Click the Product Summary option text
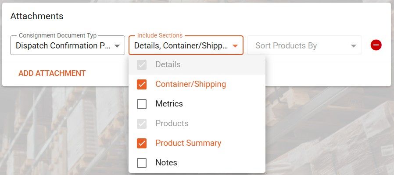Viewport: 394px width, 175px height. click(188, 143)
